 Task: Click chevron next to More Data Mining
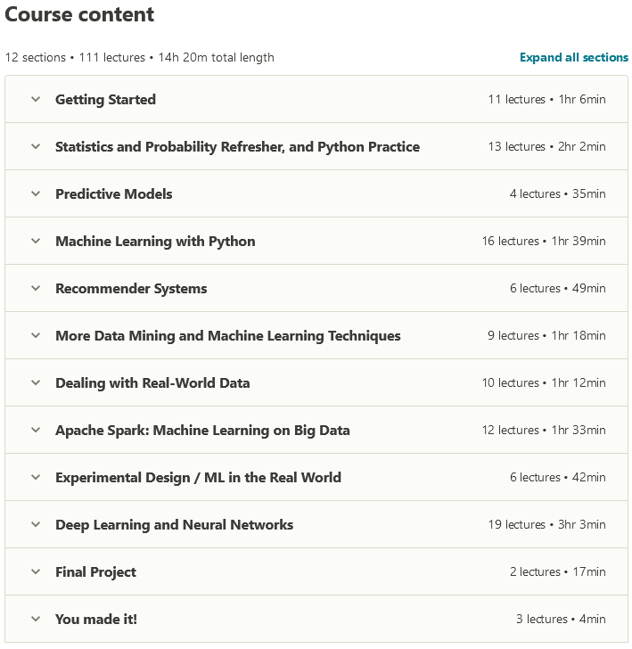(36, 335)
